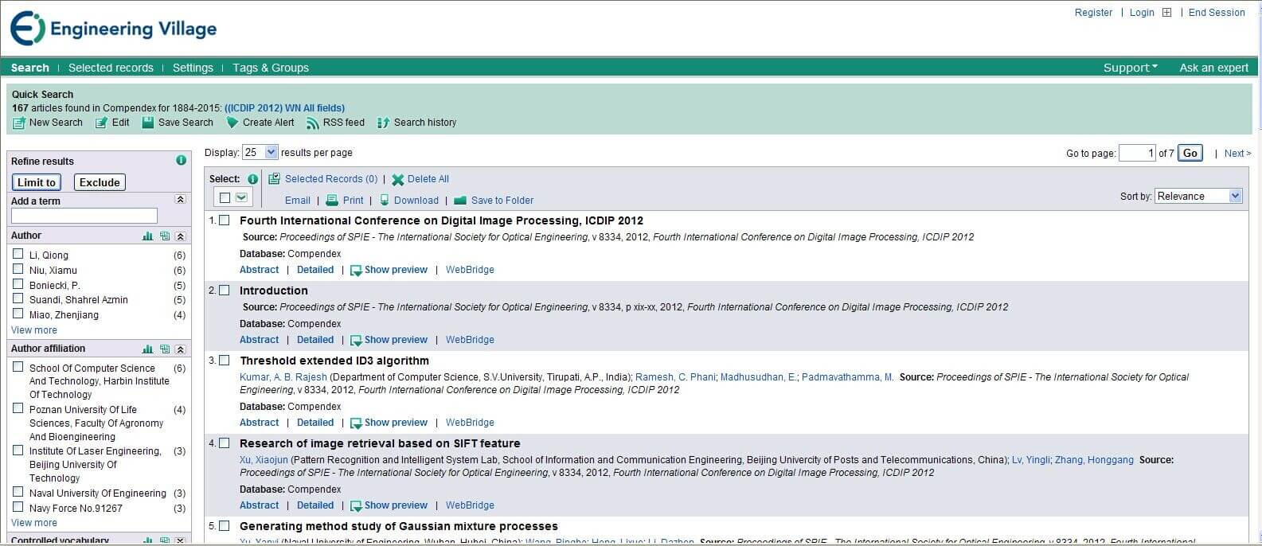Click the Add a term input field
The height and width of the screenshot is (546, 1262).
[x=84, y=216]
